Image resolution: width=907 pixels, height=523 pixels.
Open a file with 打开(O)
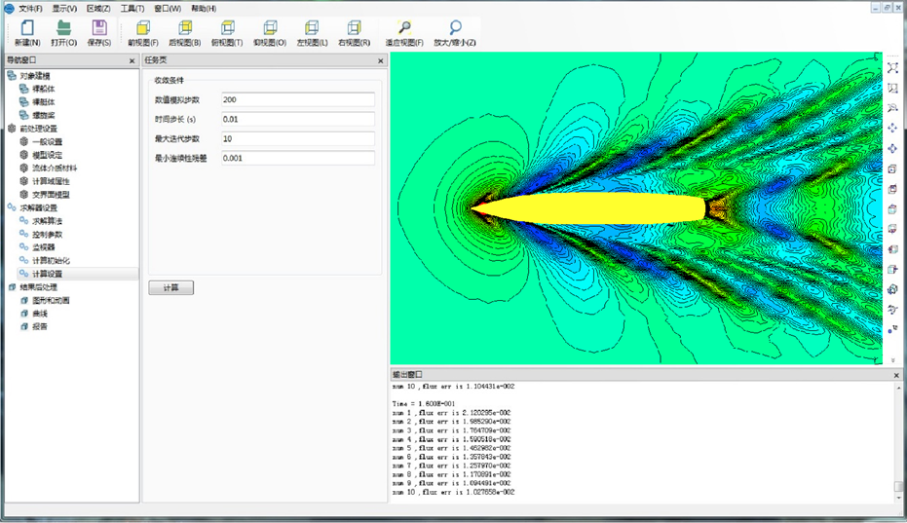pos(63,33)
